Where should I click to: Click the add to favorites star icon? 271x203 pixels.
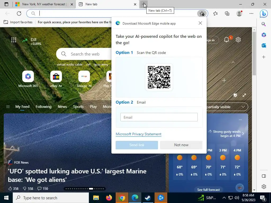(x=202, y=13)
